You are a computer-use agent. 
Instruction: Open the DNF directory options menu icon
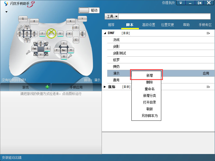(208, 33)
